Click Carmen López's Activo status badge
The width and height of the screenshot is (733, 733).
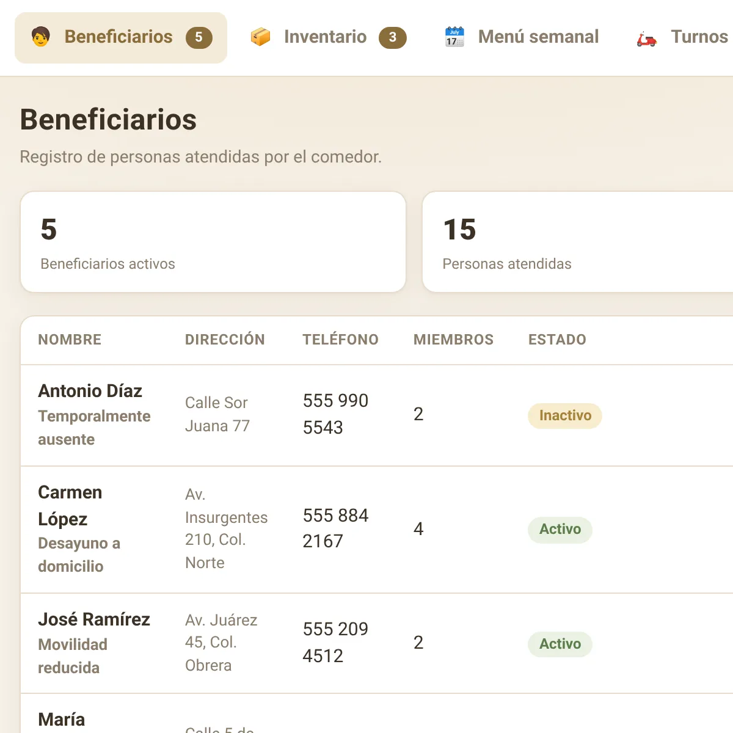point(560,530)
